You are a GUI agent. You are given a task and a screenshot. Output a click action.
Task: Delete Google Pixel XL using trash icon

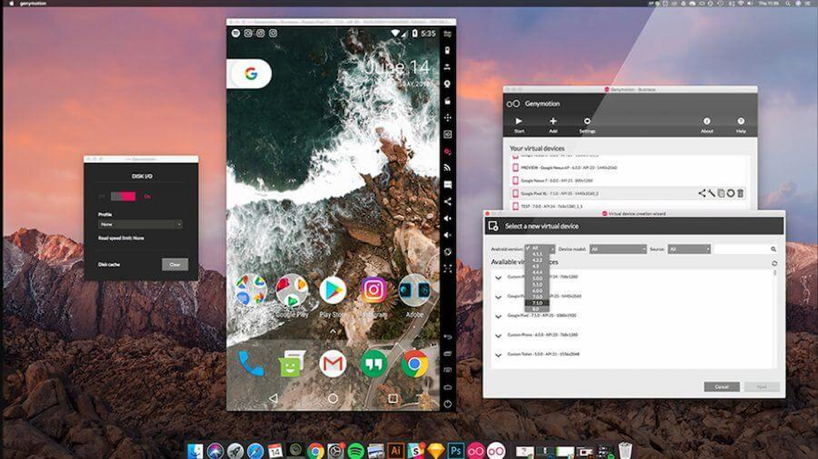pyautogui.click(x=740, y=194)
